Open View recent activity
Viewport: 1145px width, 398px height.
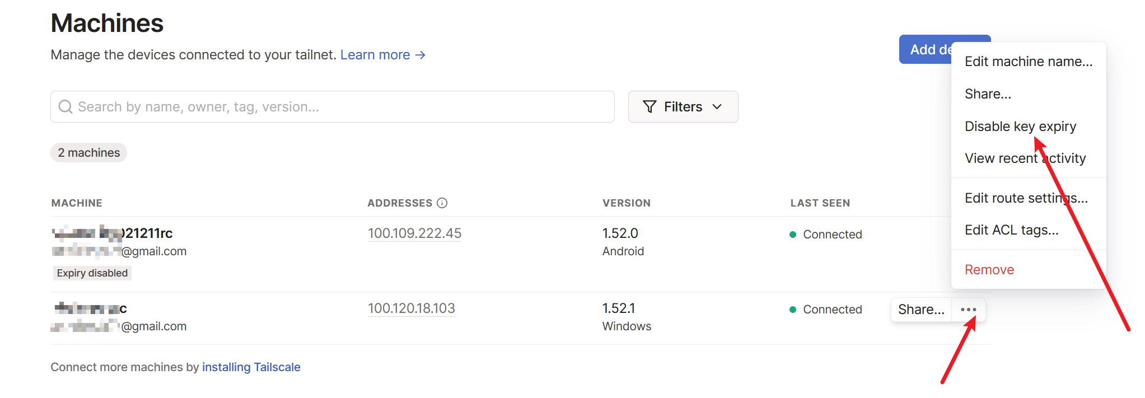point(1025,158)
